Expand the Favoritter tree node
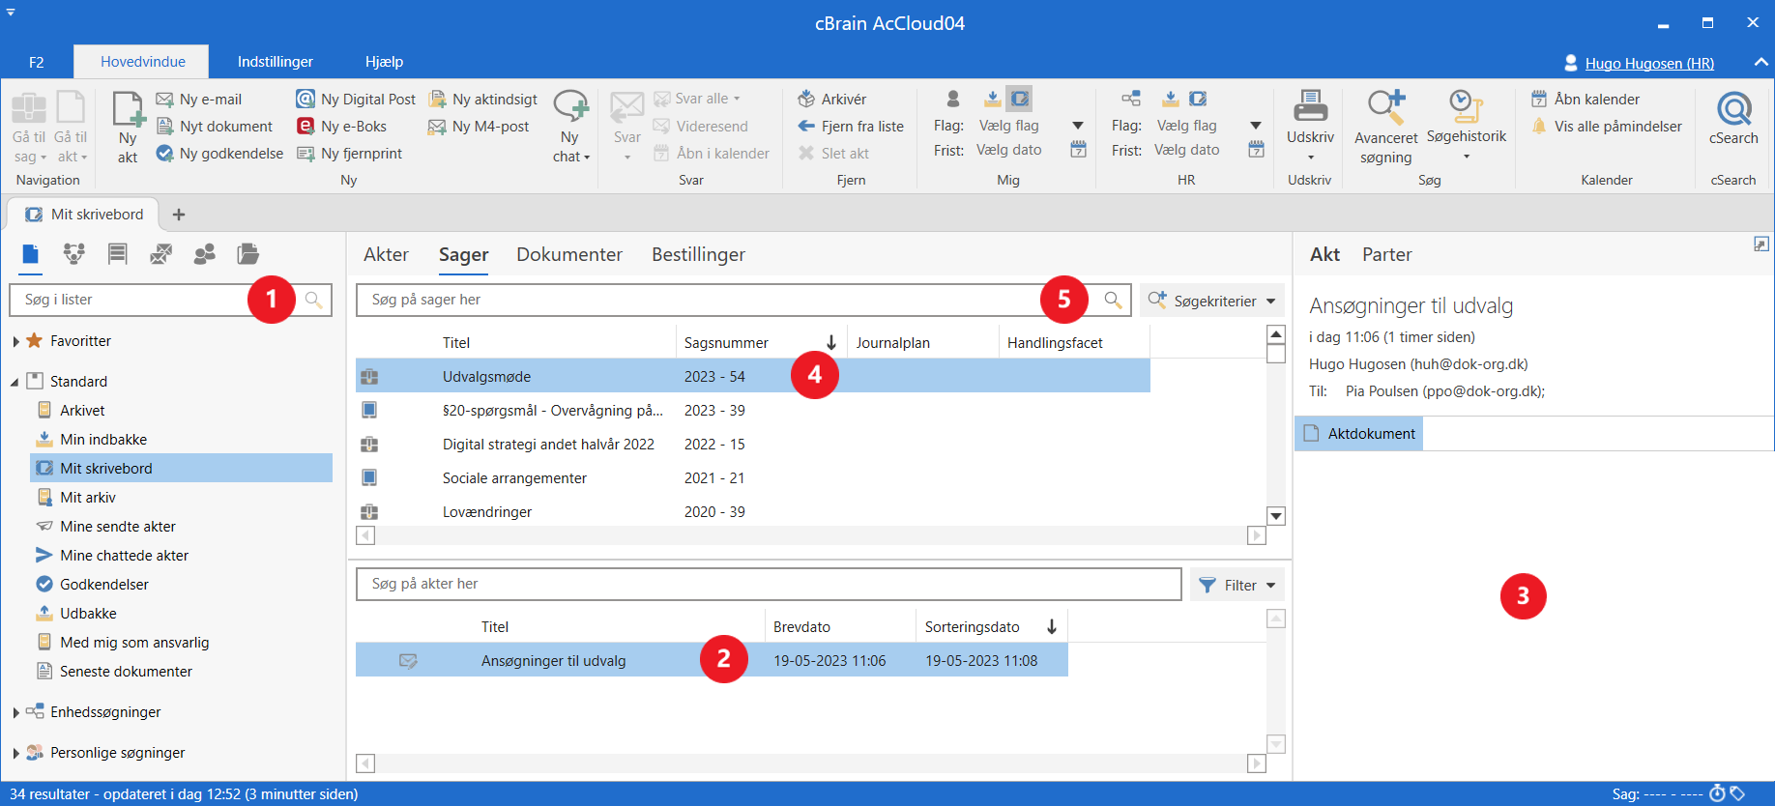 click(x=16, y=341)
